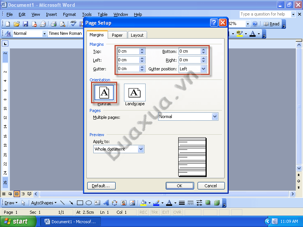Open the Layout tab

point(137,35)
